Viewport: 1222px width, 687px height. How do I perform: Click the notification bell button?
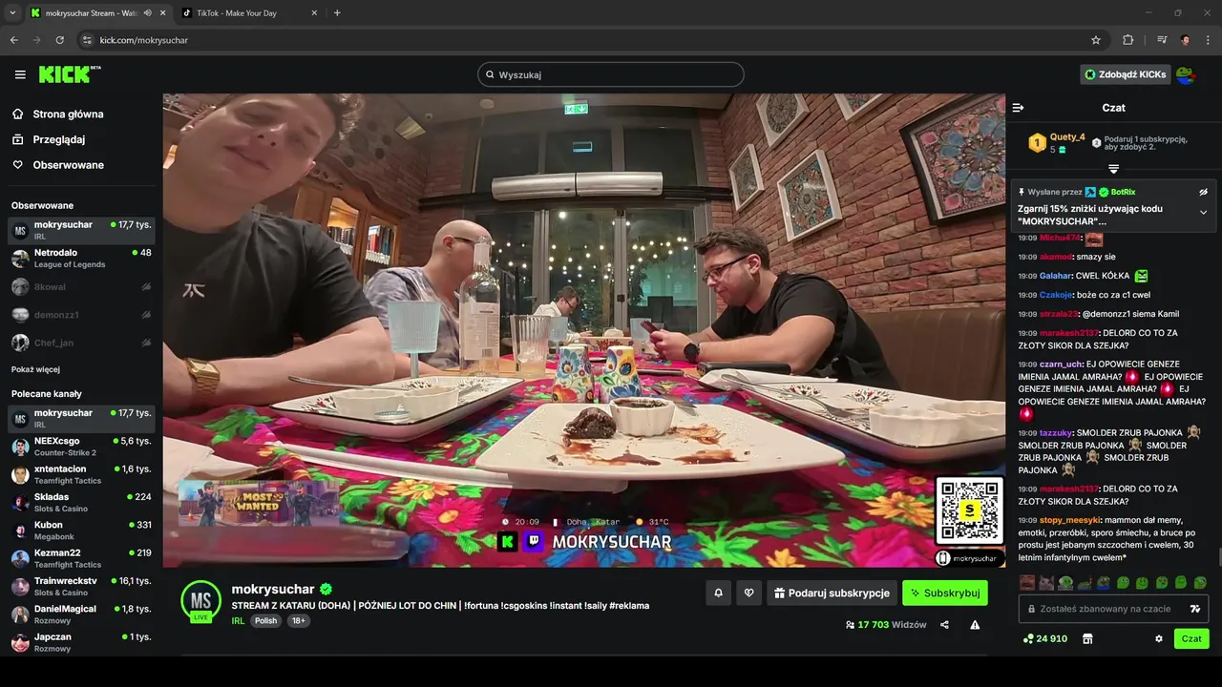tap(718, 593)
